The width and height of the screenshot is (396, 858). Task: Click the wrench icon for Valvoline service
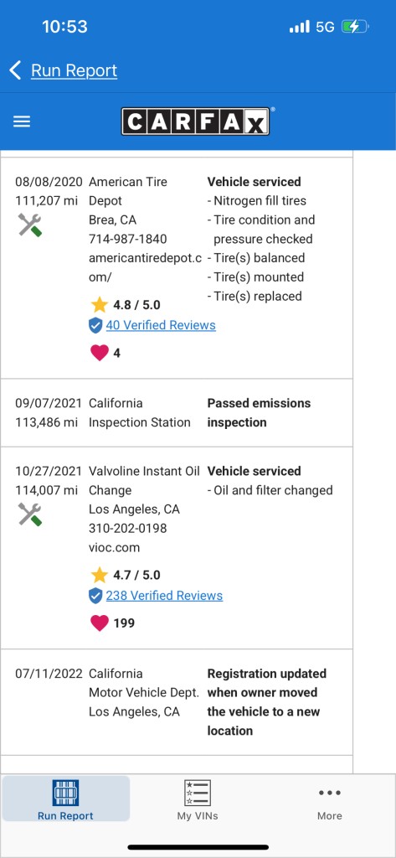click(x=29, y=514)
